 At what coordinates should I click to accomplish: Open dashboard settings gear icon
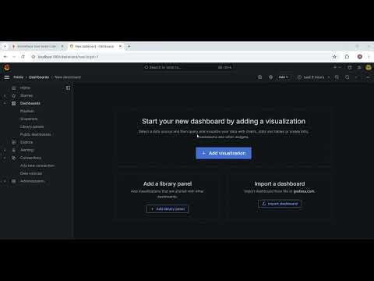270,77
